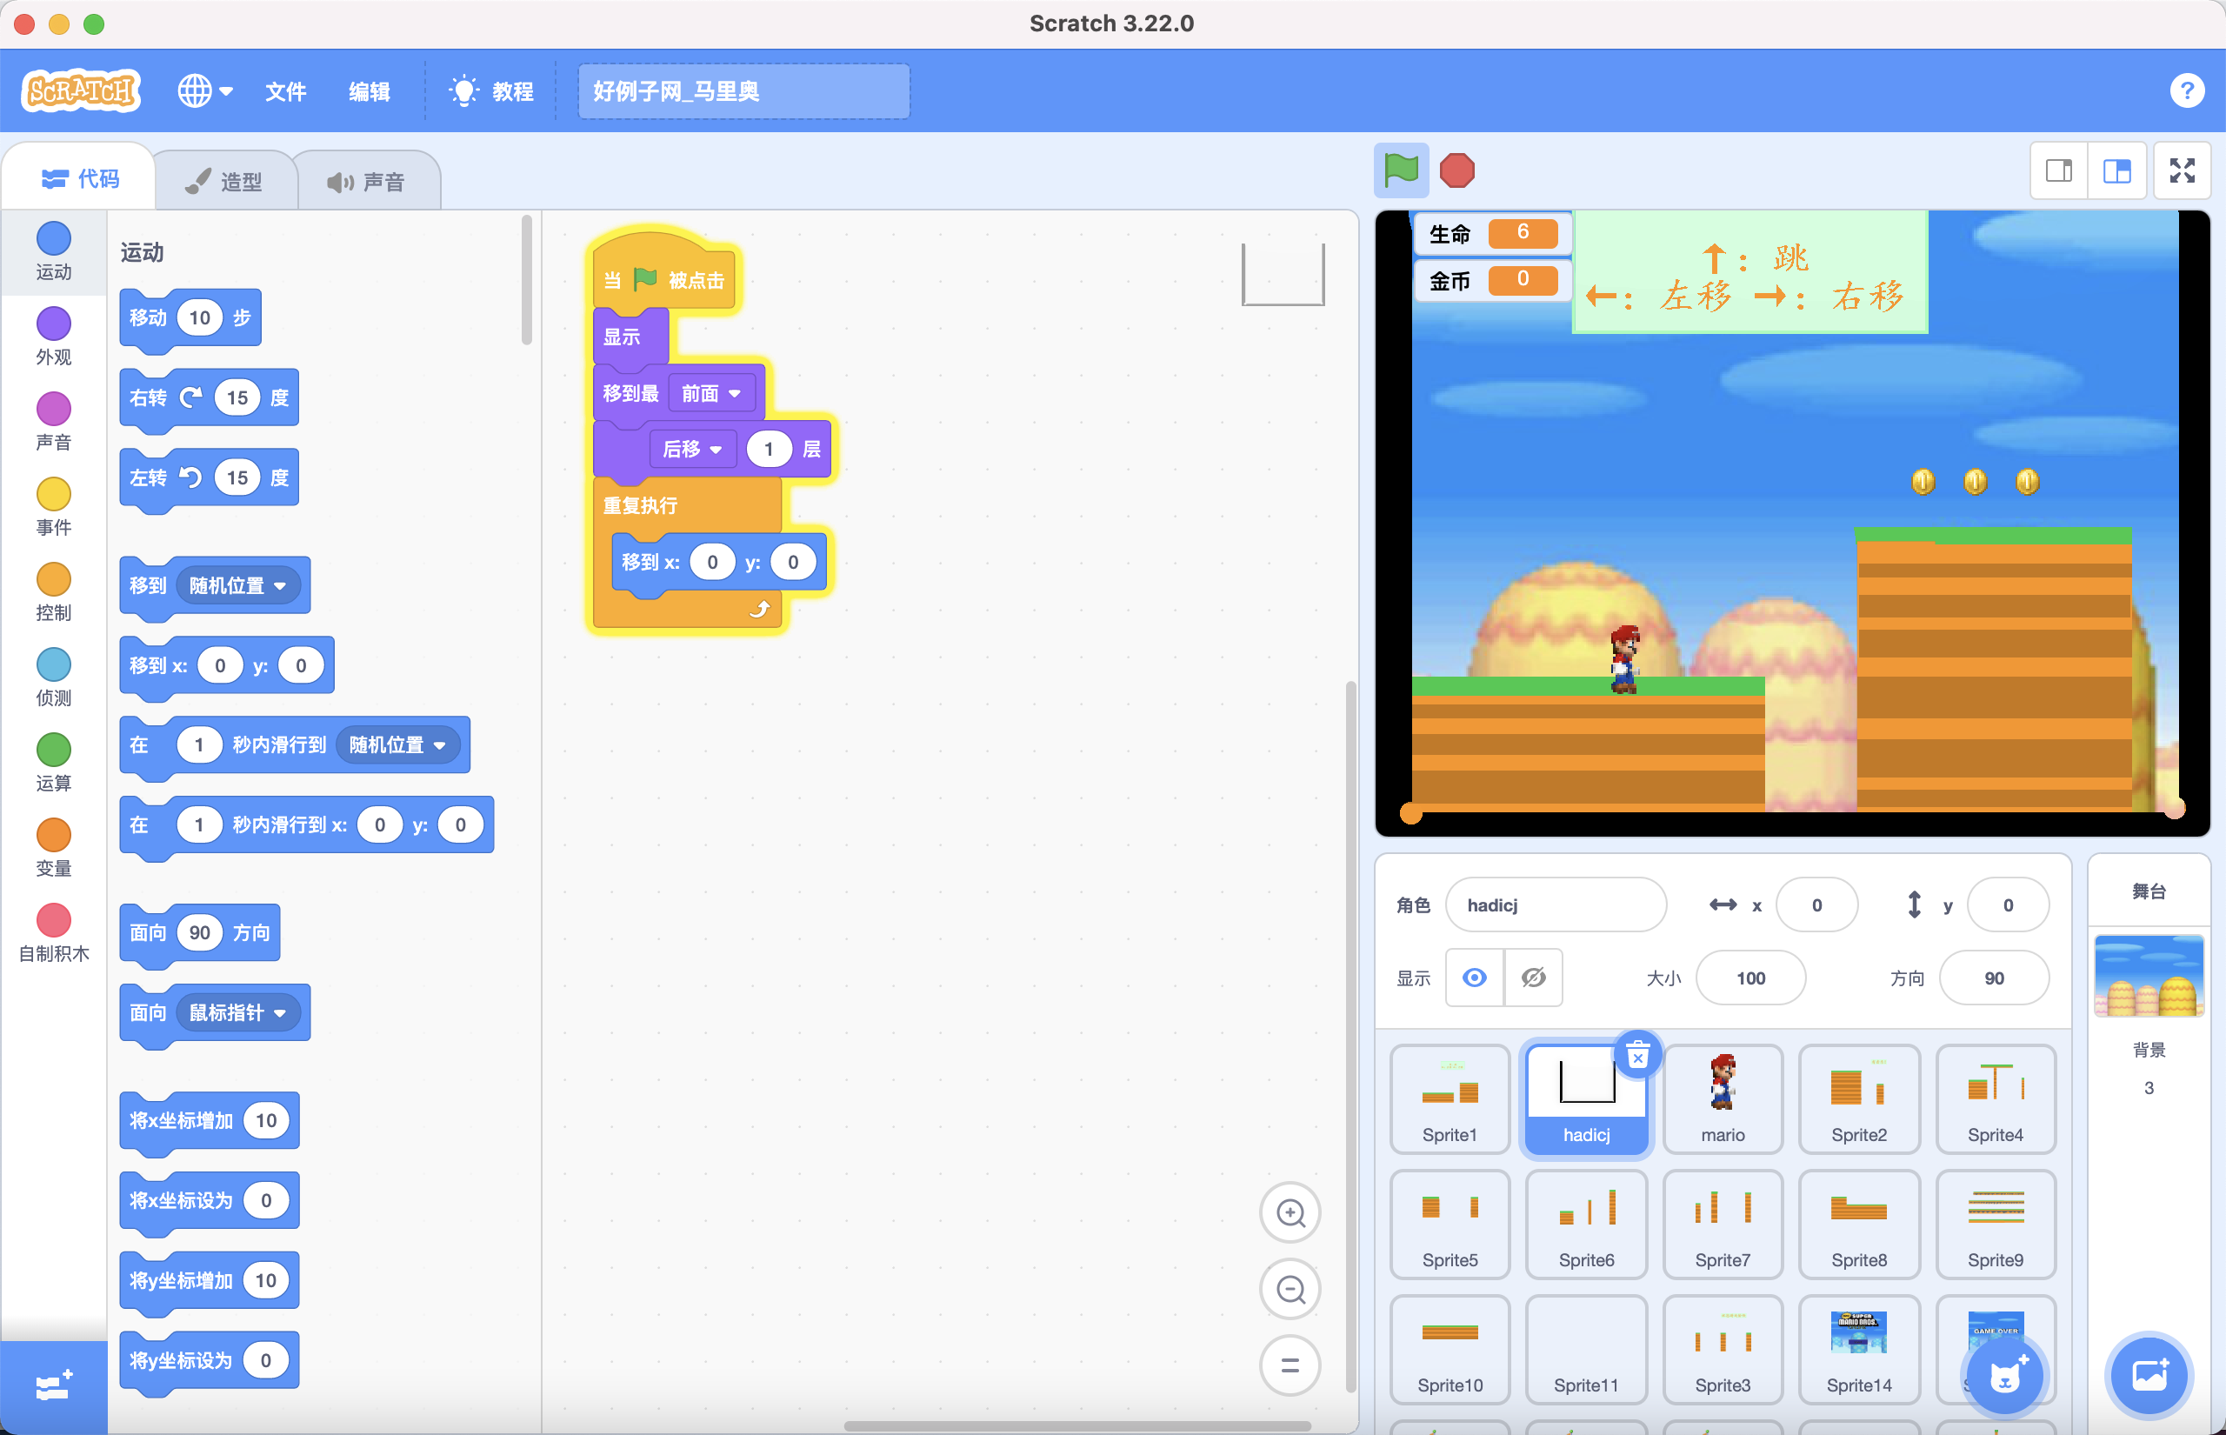
Task: Select the 声音 sound category
Action: (53, 421)
